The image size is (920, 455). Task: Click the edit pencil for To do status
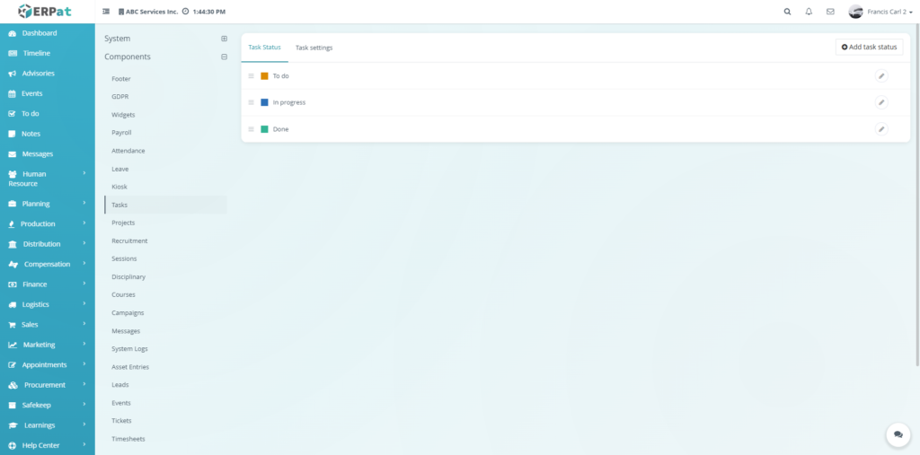pyautogui.click(x=881, y=76)
